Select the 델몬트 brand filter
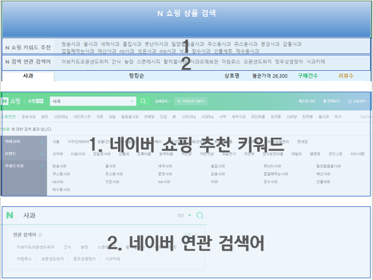 pos(315,154)
